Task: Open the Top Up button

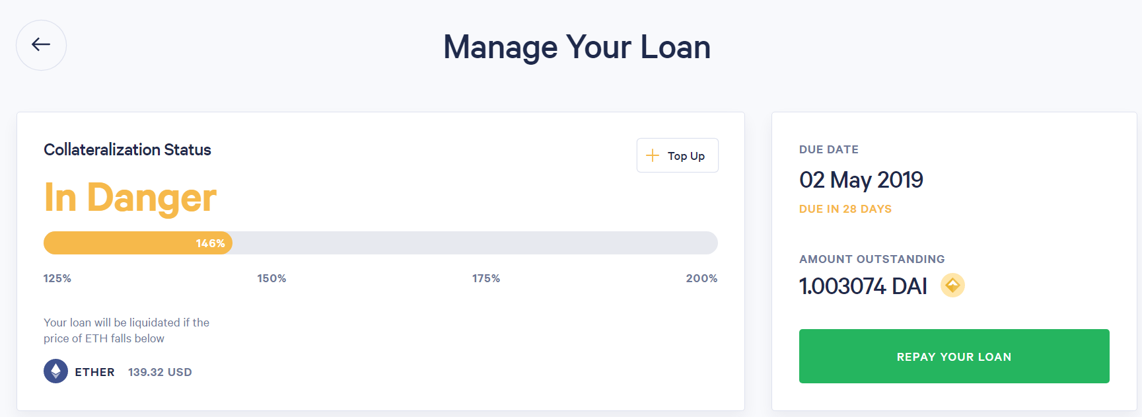Action: pyautogui.click(x=677, y=155)
